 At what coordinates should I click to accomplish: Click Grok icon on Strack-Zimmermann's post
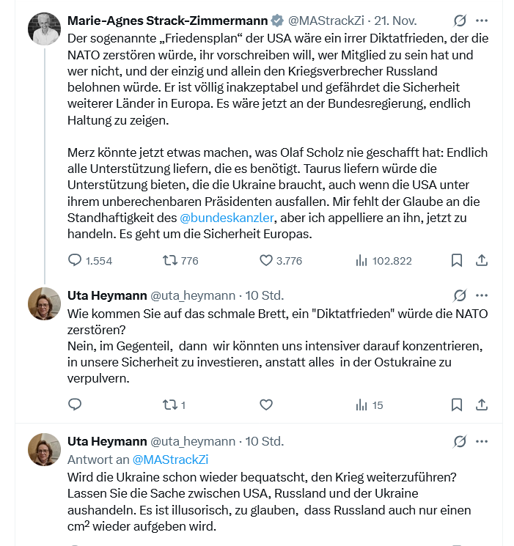coord(460,21)
